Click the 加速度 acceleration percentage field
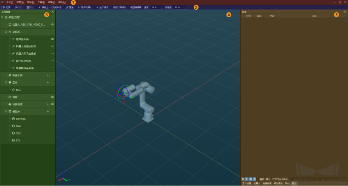This screenshot has height=186, width=348. (x=178, y=7)
